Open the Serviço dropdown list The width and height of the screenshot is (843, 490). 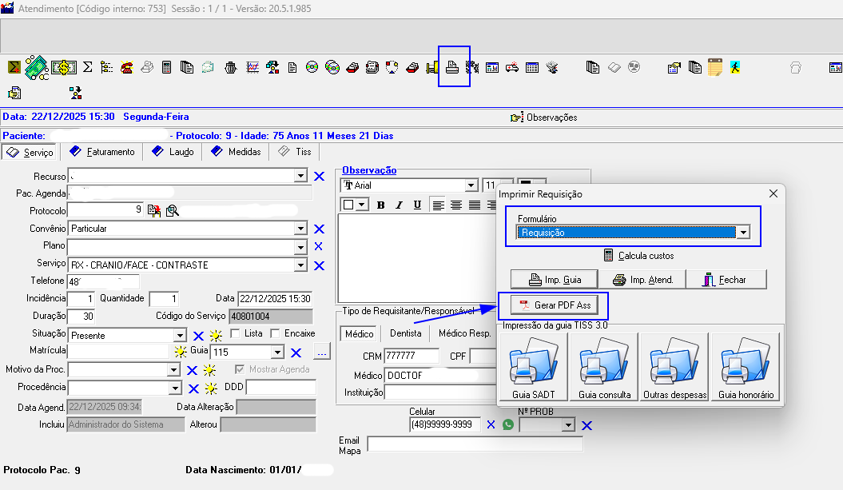(300, 265)
